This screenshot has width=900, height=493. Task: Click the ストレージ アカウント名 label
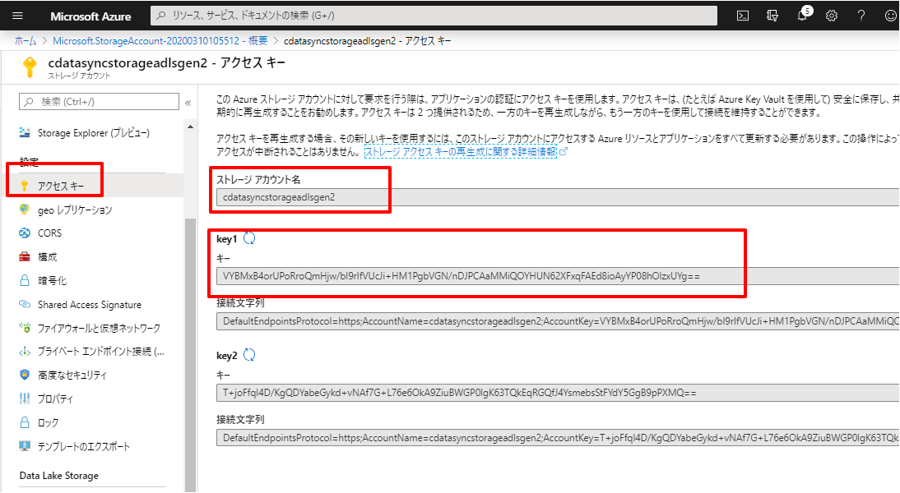[x=258, y=179]
